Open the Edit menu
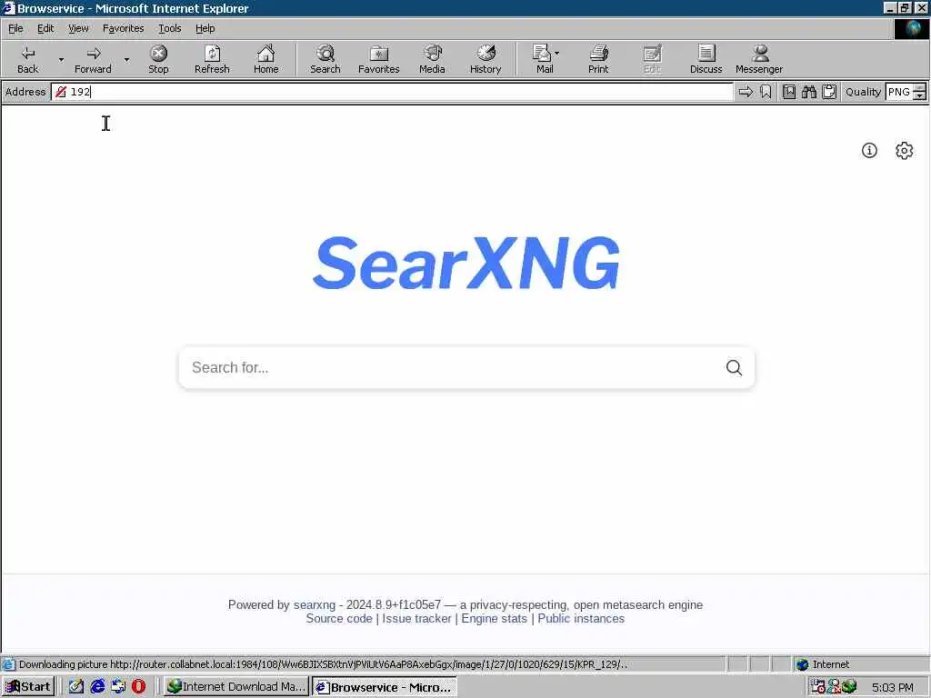 click(x=45, y=28)
